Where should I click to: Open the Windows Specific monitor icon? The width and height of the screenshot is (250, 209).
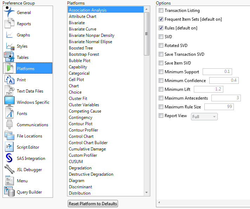click(x=9, y=102)
